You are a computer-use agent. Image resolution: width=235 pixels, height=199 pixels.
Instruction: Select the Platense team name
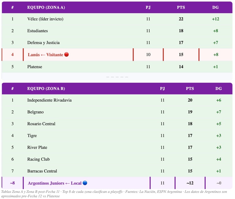pyautogui.click(x=35, y=67)
